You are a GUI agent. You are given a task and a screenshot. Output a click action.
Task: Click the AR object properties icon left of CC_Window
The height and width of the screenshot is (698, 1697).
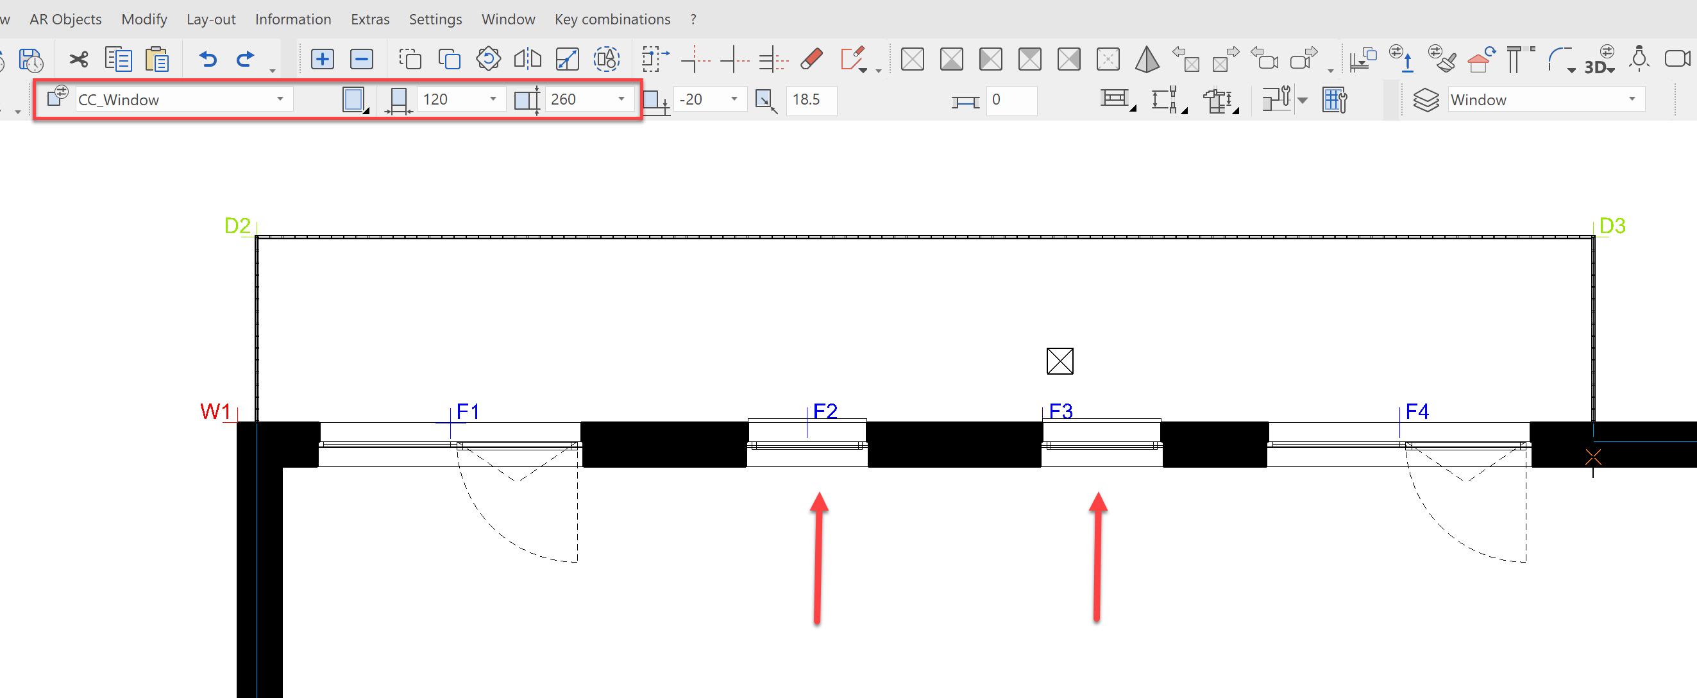tap(58, 96)
